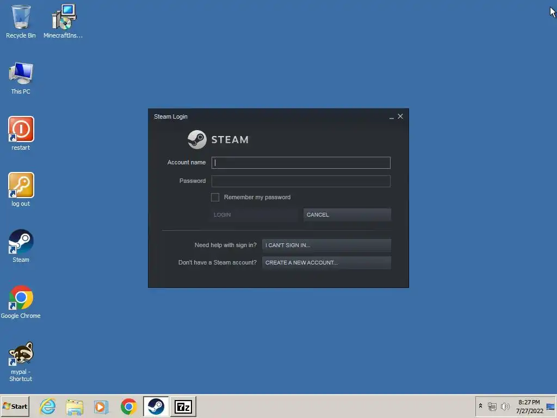The width and height of the screenshot is (557, 418).
Task: Click the CANCEL button
Action: point(347,214)
